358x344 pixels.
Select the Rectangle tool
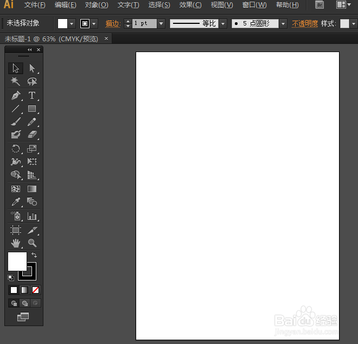click(x=32, y=109)
